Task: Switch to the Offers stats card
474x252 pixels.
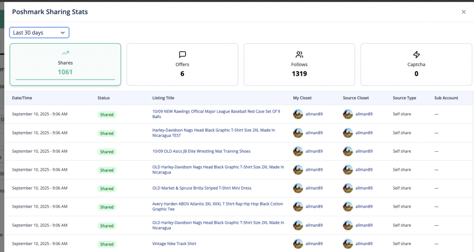Action: click(x=182, y=65)
